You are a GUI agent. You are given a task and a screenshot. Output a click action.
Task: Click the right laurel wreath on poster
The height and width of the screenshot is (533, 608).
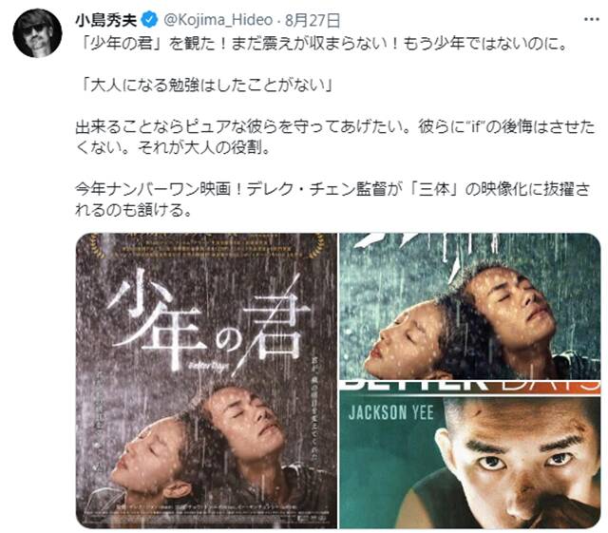click(316, 246)
